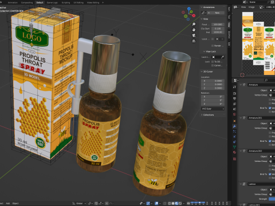Switch to the Animation workspace tab

[13, 2]
